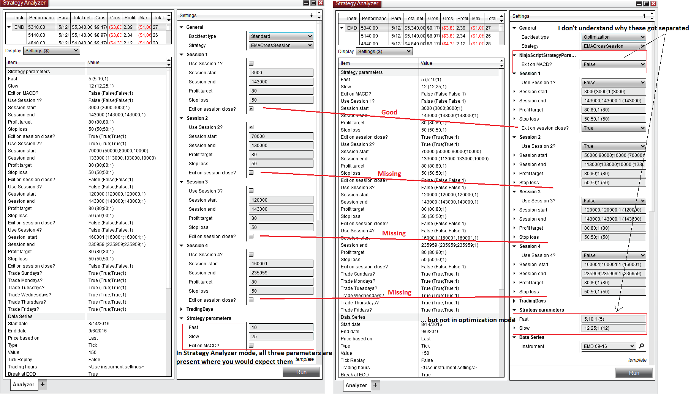
Task: Toggle Use Session 1? checkbox in left window
Action: (x=251, y=63)
